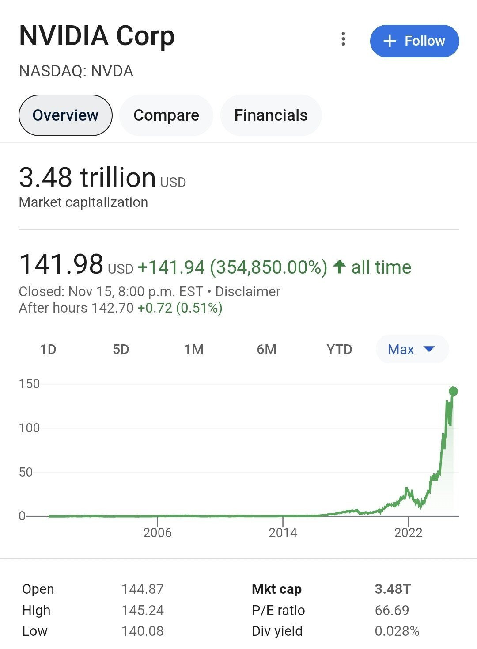Open the Financials tab
Image resolution: width=477 pixels, height=649 pixels.
tap(271, 115)
